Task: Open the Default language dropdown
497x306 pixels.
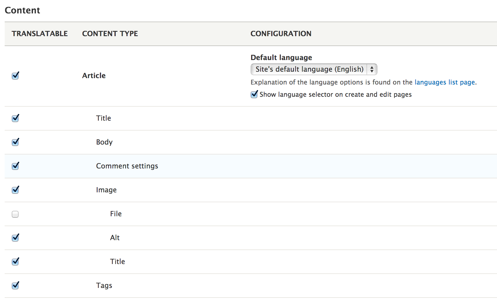Action: tap(314, 69)
